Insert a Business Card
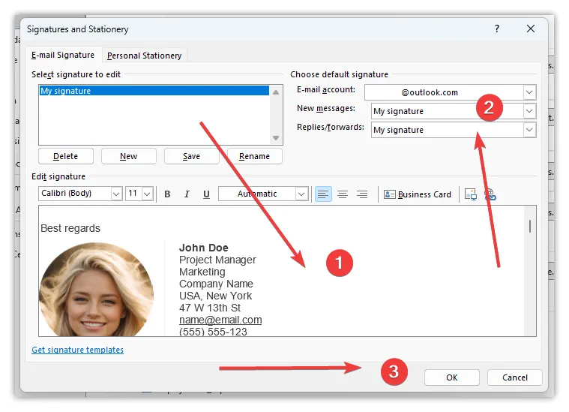Viewport: 569px width, 412px height. pyautogui.click(x=418, y=194)
